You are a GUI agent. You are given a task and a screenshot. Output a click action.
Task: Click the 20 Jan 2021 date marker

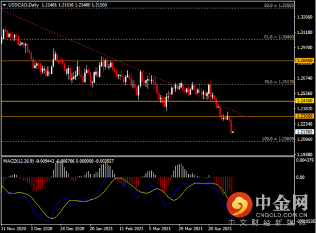[x=101, y=228]
